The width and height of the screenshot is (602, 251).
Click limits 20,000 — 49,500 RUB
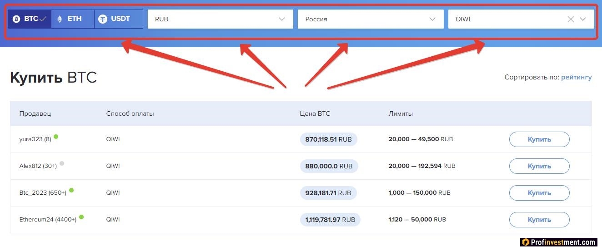tap(421, 139)
